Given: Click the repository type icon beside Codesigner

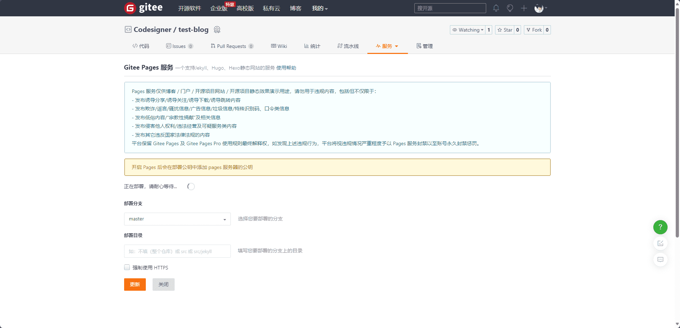Looking at the screenshot, I should 128,29.
